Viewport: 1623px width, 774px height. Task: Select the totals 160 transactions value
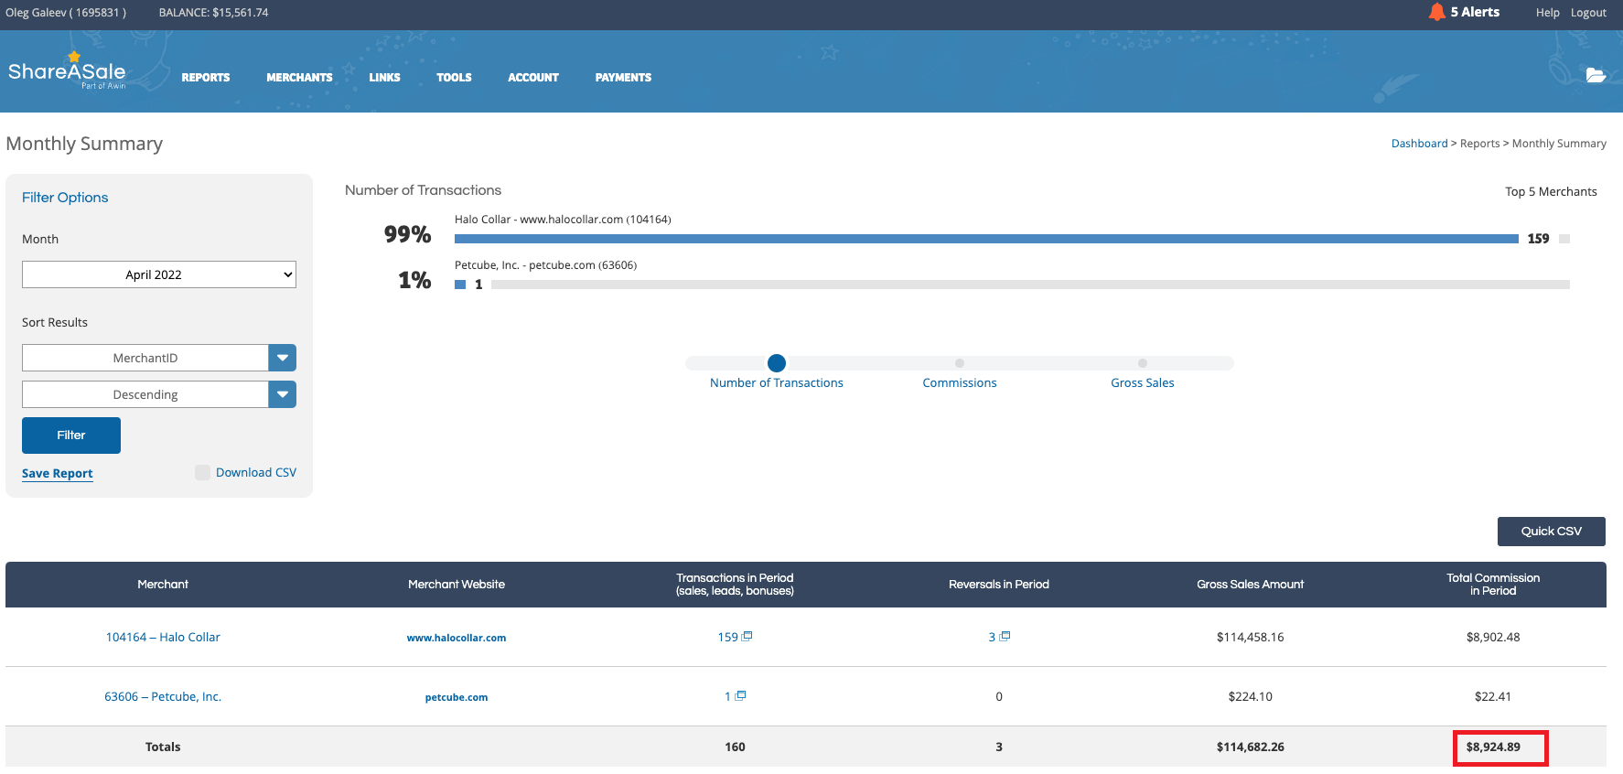click(735, 747)
